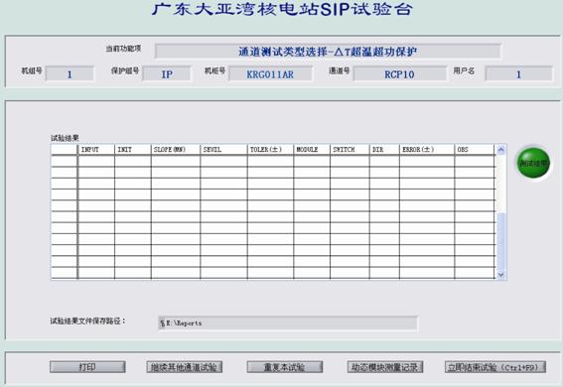
Task: Click the SWITCH column header
Action: 350,150
